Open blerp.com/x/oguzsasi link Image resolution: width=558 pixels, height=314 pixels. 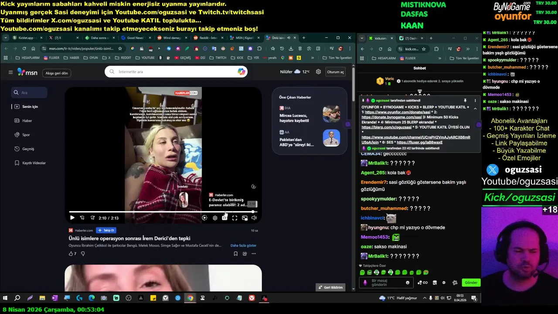[386, 127]
